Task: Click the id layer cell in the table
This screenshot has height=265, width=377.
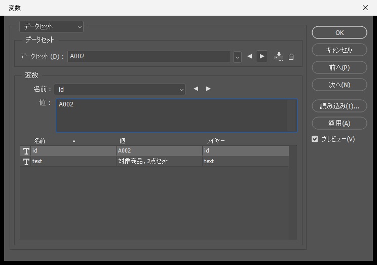Action: [x=245, y=151]
